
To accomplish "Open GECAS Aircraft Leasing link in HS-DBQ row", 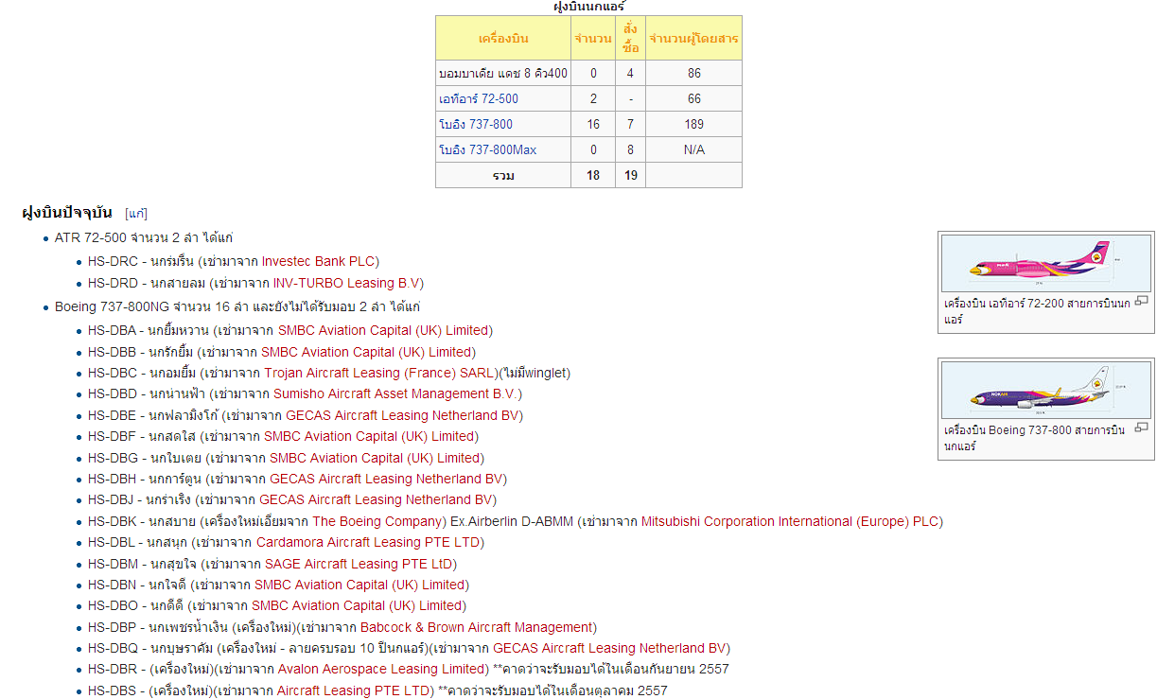I will point(609,648).
